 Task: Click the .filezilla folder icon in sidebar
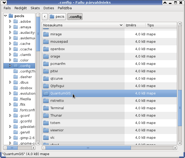pyautogui.click(x=16, y=99)
